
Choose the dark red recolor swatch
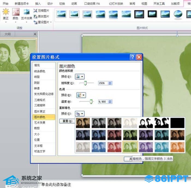[x=114, y=135]
